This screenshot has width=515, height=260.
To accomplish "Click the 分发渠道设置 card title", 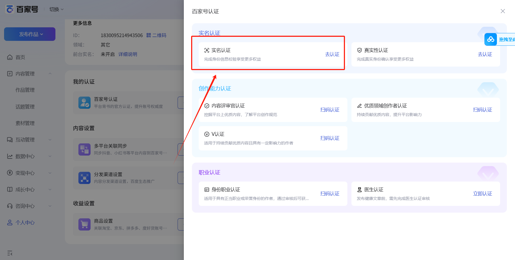I will (x=108, y=175).
